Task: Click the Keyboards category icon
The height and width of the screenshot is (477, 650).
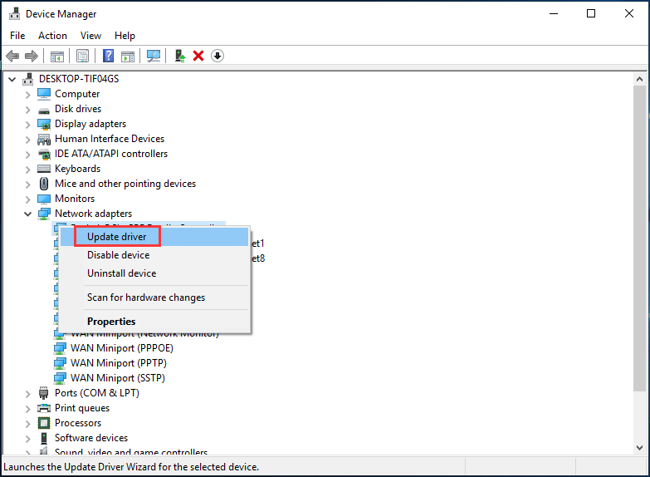Action: [44, 169]
